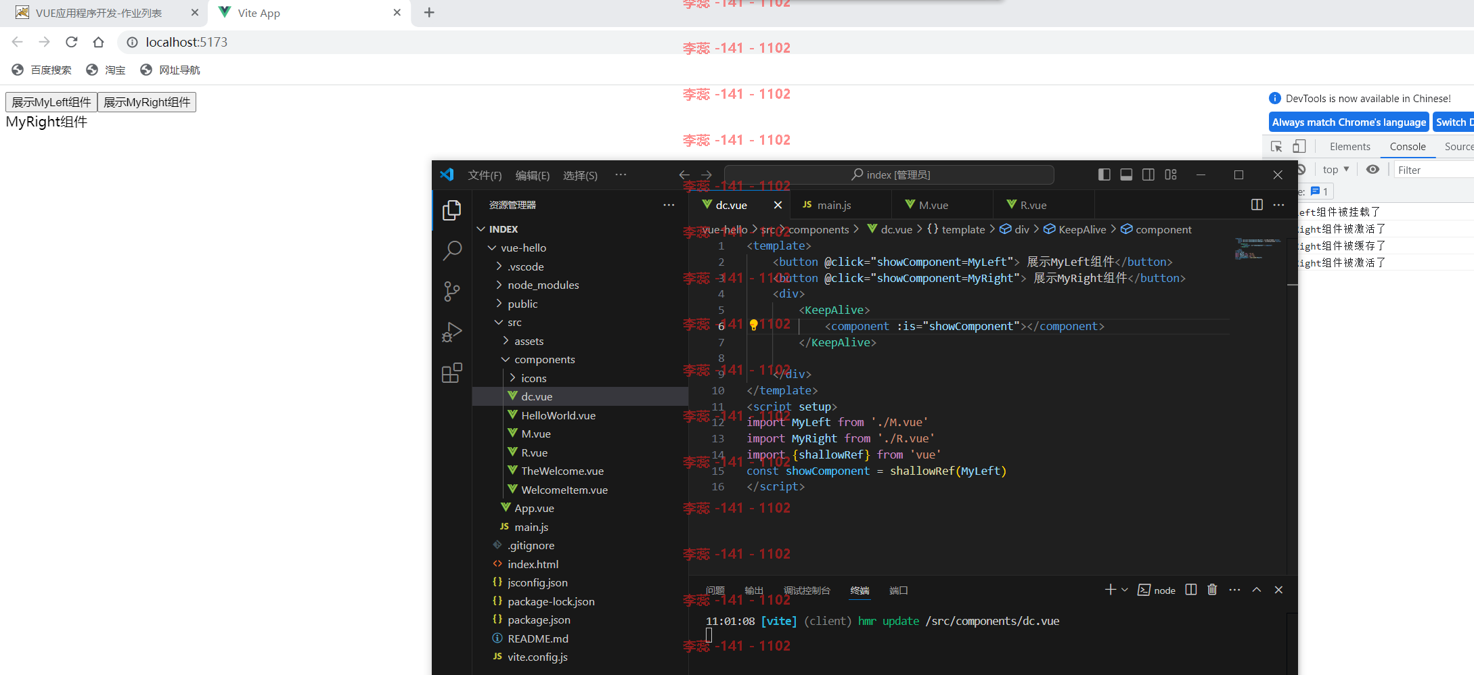Screen dimensions: 1474x675
Task: Open the Customize Layout icon
Action: pos(1171,174)
